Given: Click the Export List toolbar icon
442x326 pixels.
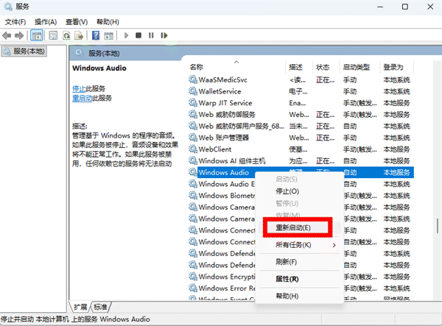Looking at the screenshot, I should [x=79, y=35].
